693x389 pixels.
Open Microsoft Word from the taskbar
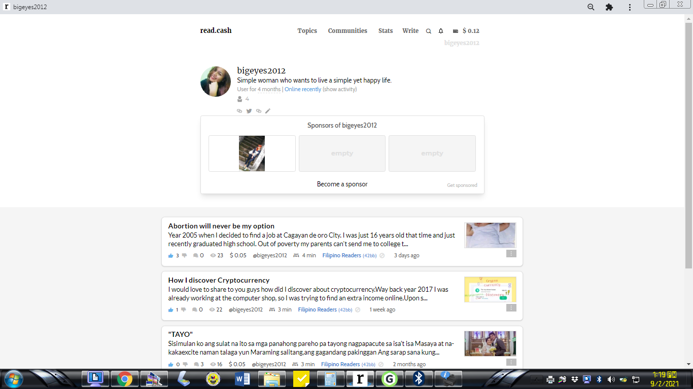pyautogui.click(x=242, y=379)
